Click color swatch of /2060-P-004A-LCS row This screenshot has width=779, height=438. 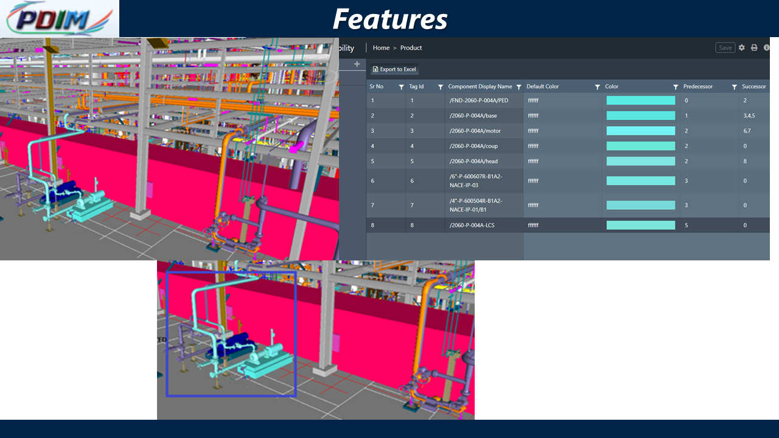(x=641, y=225)
